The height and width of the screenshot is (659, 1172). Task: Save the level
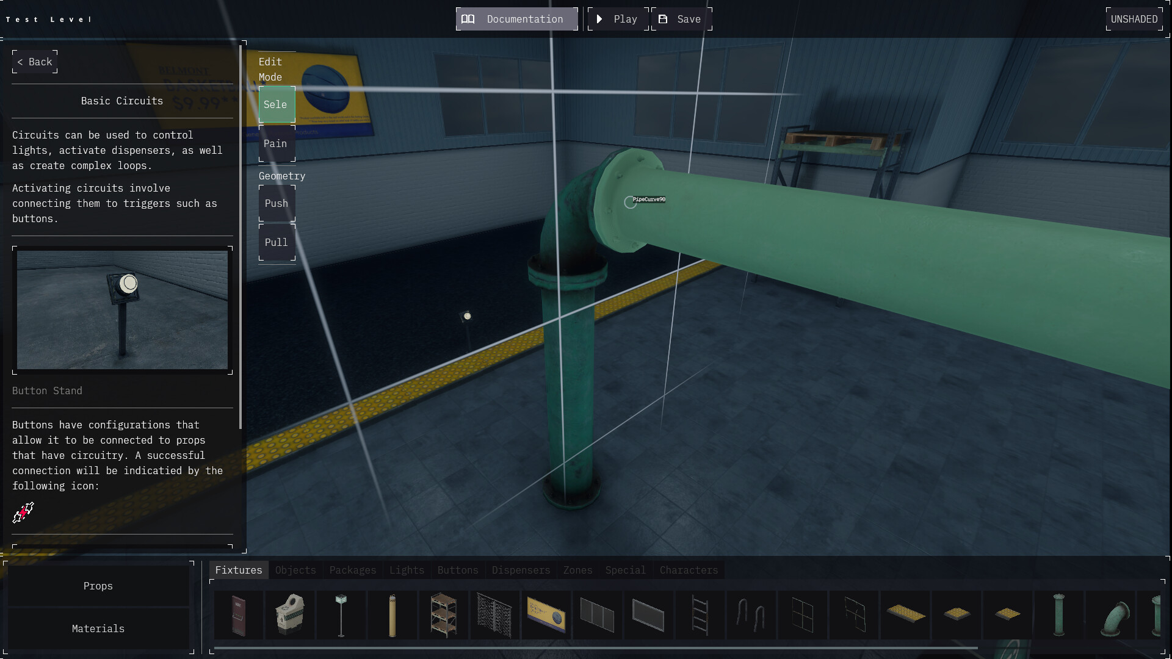click(x=682, y=19)
